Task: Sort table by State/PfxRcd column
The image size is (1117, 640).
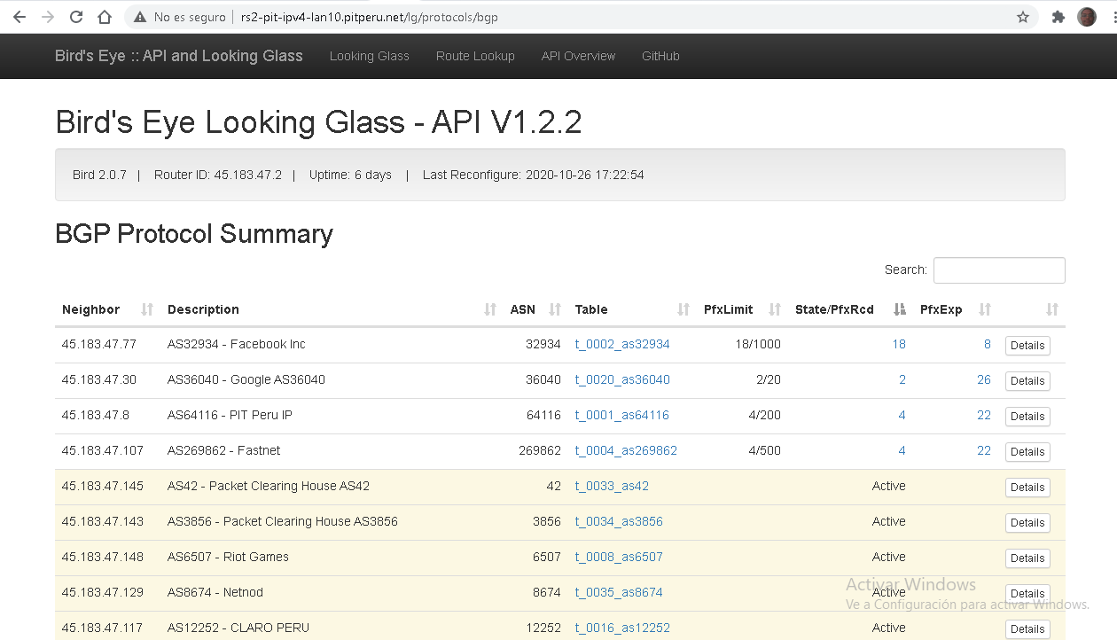Action: coord(850,309)
